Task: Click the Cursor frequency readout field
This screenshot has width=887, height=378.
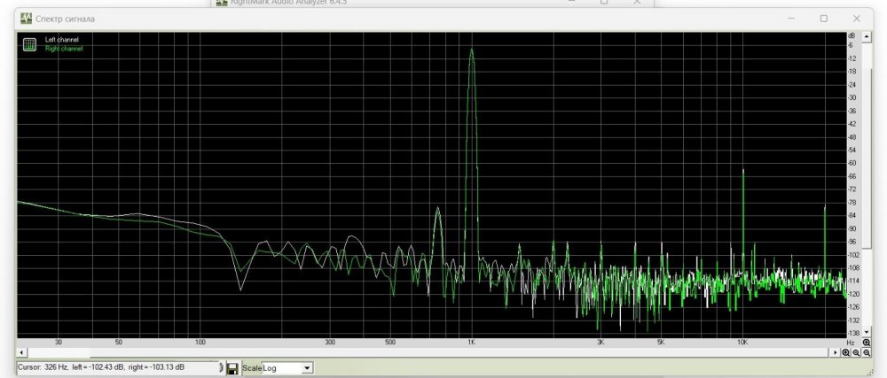Action: [x=115, y=366]
